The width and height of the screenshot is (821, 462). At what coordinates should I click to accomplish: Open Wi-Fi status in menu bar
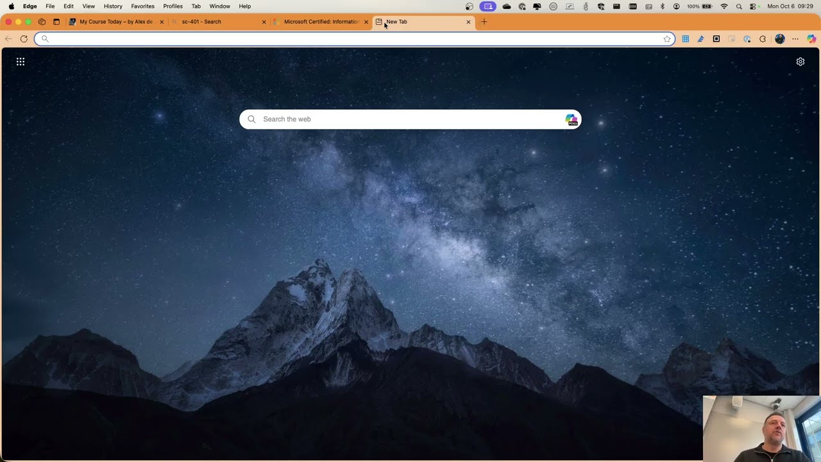[x=724, y=6]
